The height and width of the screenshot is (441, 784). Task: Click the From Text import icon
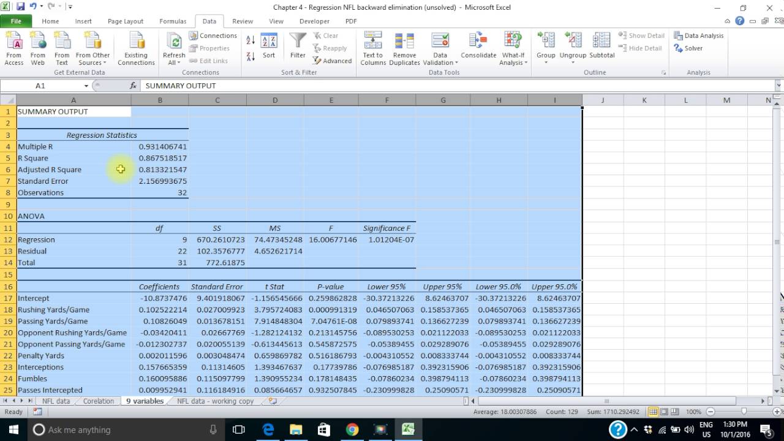click(62, 48)
